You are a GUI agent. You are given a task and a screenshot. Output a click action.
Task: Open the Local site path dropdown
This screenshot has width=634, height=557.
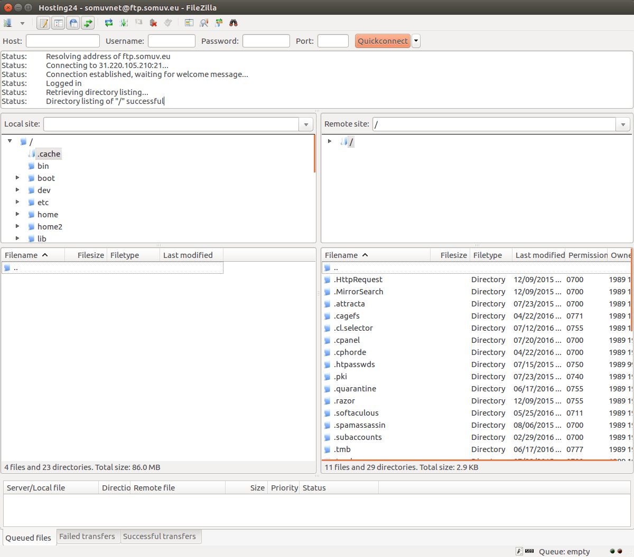pyautogui.click(x=306, y=124)
